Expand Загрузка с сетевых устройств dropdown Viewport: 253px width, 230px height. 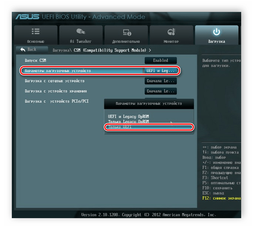pos(161,81)
